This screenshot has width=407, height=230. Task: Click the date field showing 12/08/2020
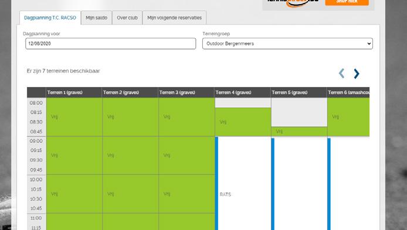111,43
